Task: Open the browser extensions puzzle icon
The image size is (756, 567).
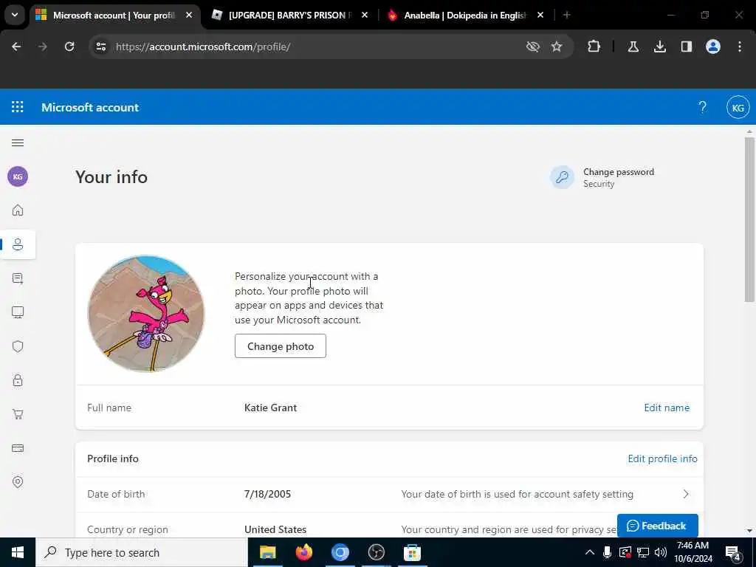Action: [594, 47]
